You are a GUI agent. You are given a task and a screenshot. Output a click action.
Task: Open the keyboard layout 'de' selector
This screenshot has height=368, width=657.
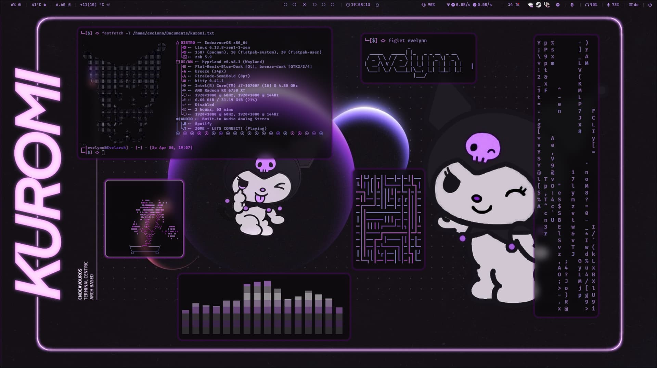click(x=634, y=5)
